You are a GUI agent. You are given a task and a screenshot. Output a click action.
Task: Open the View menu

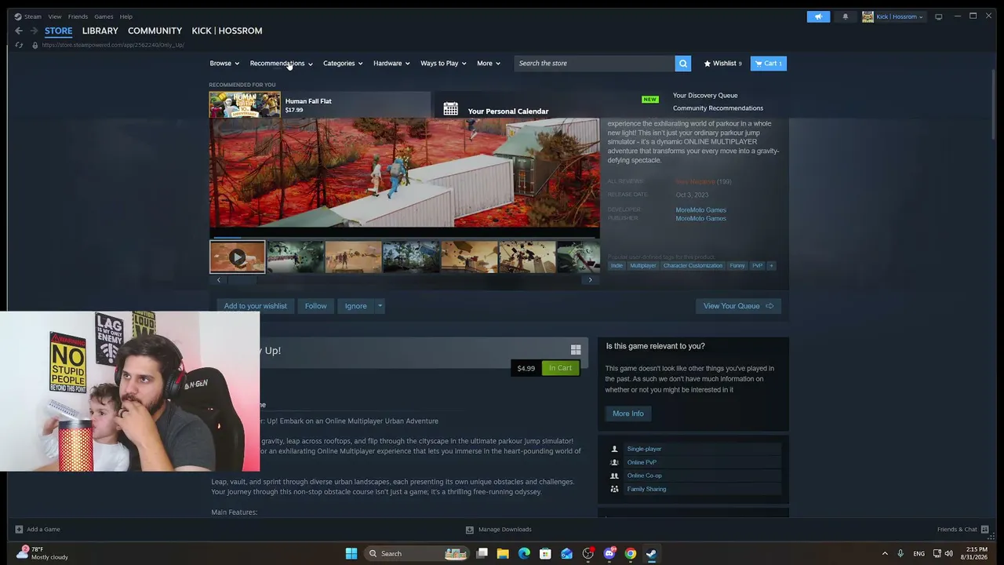[54, 16]
